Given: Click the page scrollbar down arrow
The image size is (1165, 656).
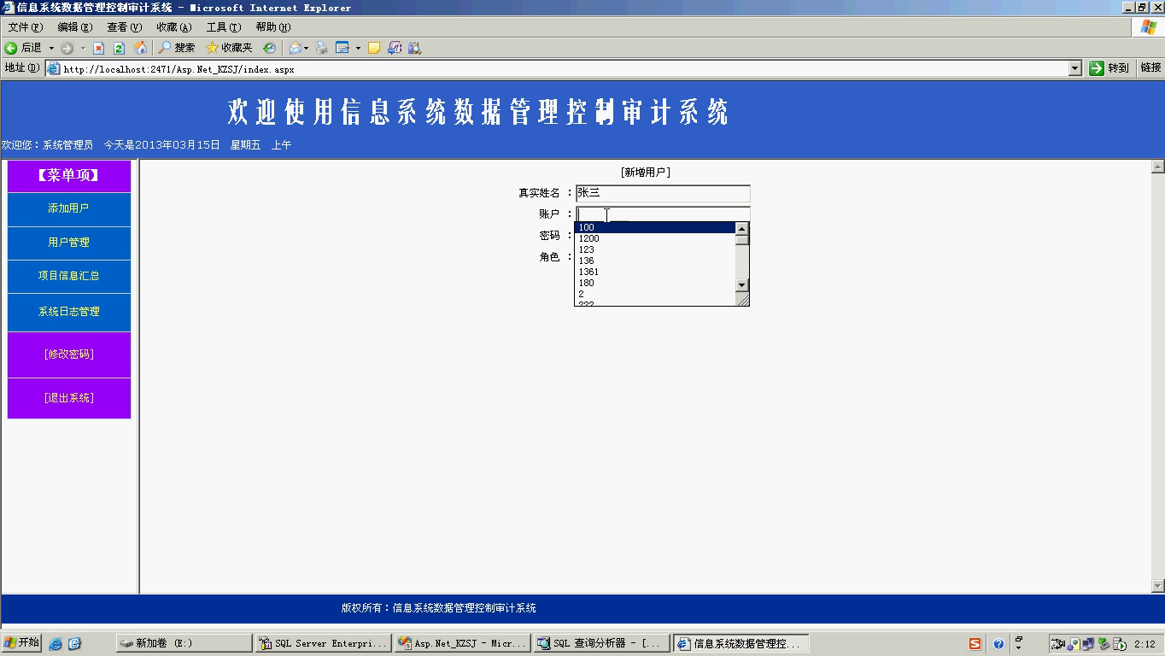Looking at the screenshot, I should point(1158,586).
